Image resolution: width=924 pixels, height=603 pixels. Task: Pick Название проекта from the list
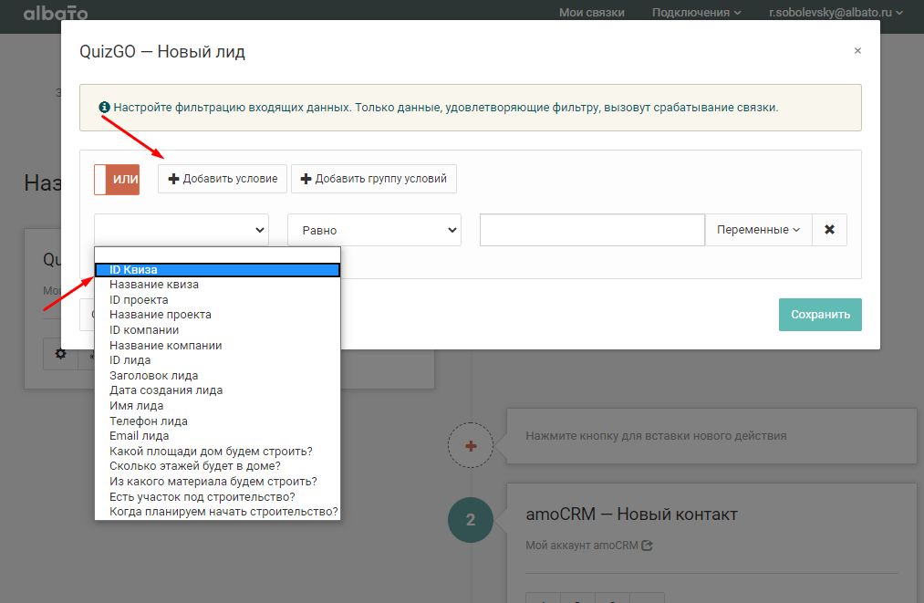coord(161,315)
